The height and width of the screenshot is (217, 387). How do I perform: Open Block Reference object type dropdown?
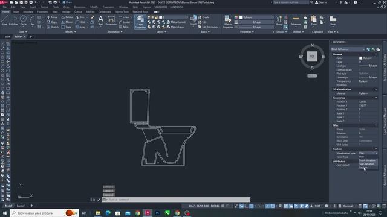point(348,49)
